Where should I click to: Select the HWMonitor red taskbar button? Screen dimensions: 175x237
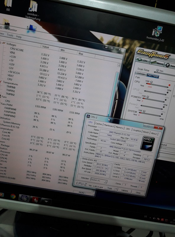pos(35,200)
